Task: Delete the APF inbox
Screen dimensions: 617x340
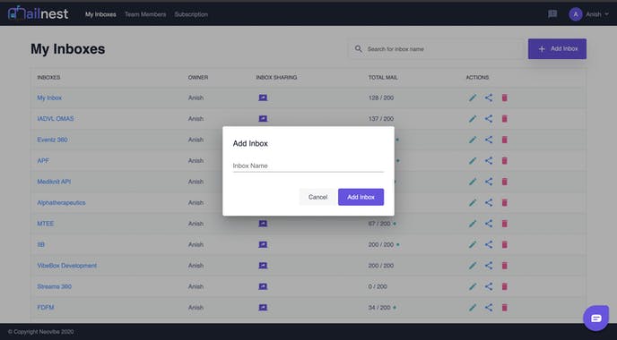Action: tap(505, 160)
